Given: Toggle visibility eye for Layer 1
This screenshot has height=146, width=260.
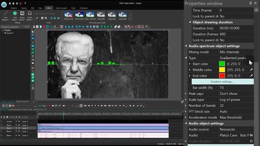Looking at the screenshot, I should coord(2,131).
